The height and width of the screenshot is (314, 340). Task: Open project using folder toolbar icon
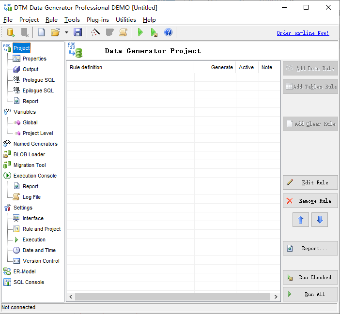click(55, 32)
